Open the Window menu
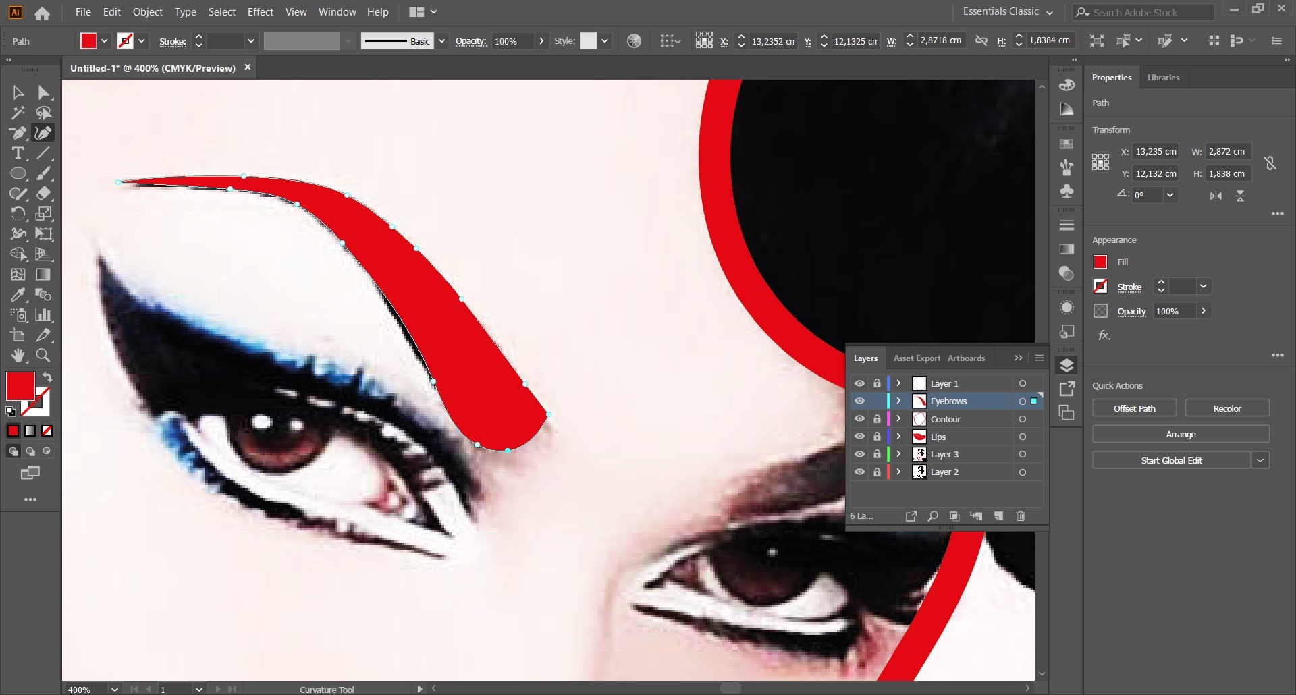The height and width of the screenshot is (695, 1296). pos(337,12)
